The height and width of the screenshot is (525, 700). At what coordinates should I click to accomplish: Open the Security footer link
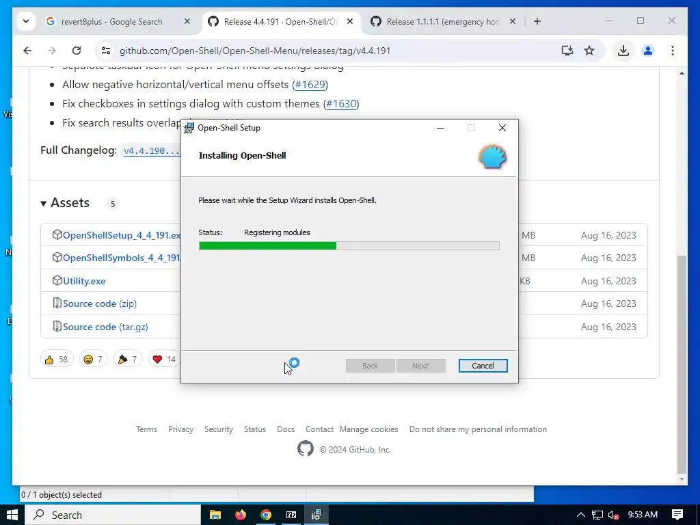[219, 429]
